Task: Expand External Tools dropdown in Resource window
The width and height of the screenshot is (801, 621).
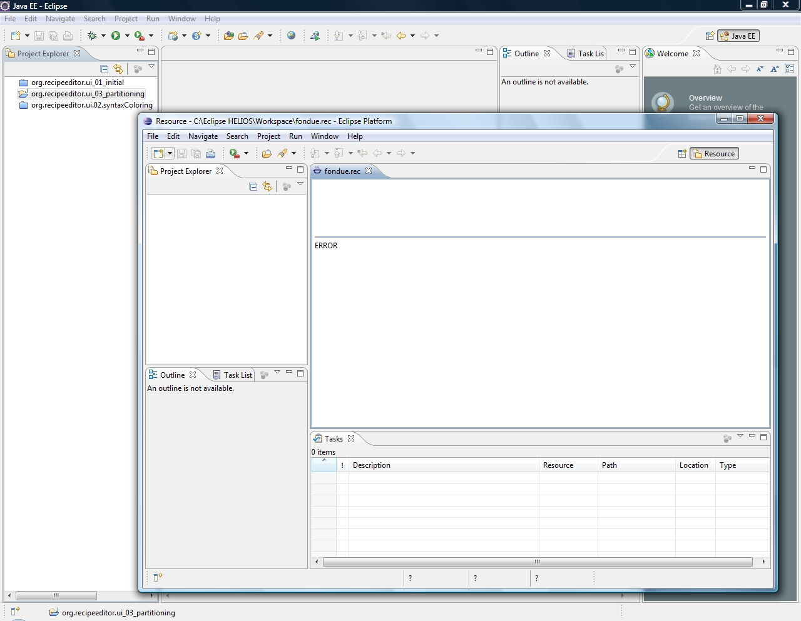Action: click(x=246, y=153)
